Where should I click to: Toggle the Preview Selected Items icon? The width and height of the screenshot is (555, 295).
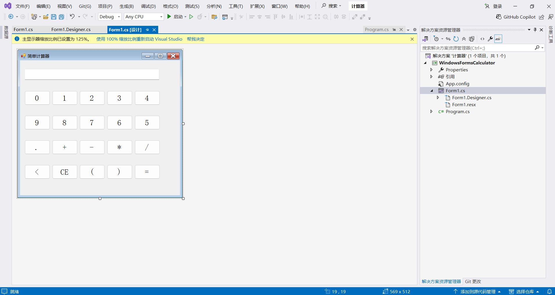[498, 39]
